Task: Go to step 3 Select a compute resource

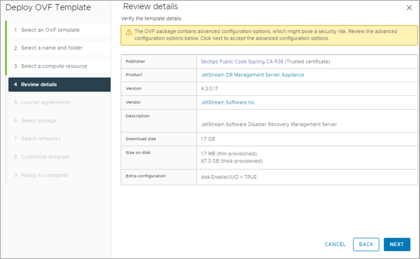Action: coord(54,66)
